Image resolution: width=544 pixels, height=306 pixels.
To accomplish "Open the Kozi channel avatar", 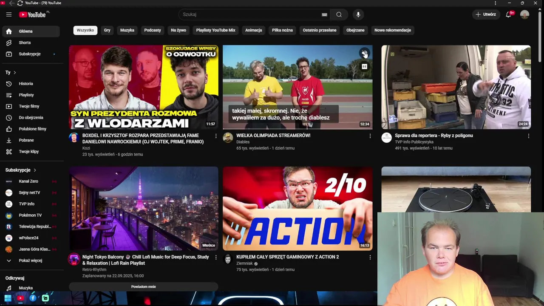I will pyautogui.click(x=74, y=138).
